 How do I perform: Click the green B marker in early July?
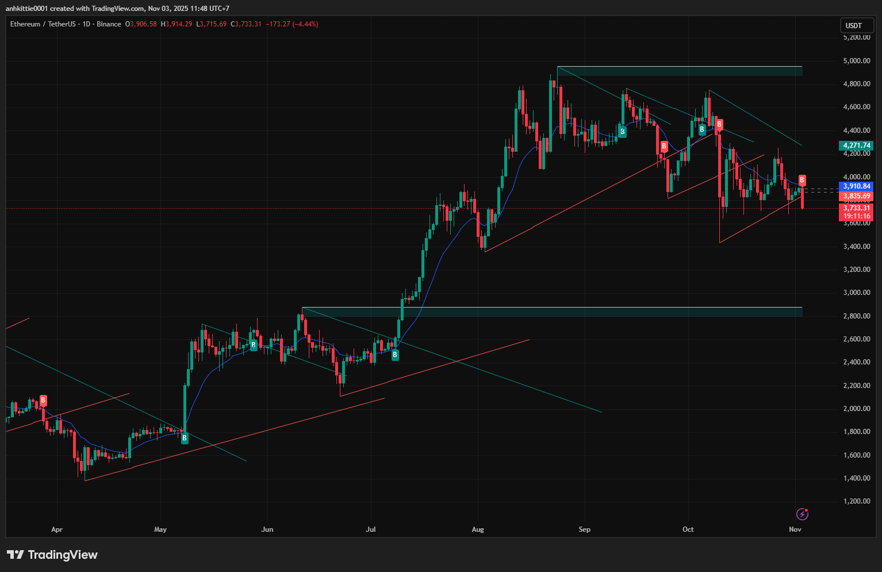[x=395, y=355]
